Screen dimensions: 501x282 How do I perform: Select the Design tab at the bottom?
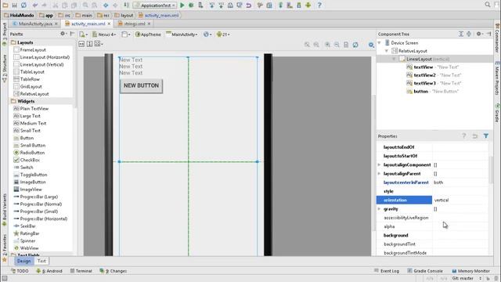pos(23,261)
